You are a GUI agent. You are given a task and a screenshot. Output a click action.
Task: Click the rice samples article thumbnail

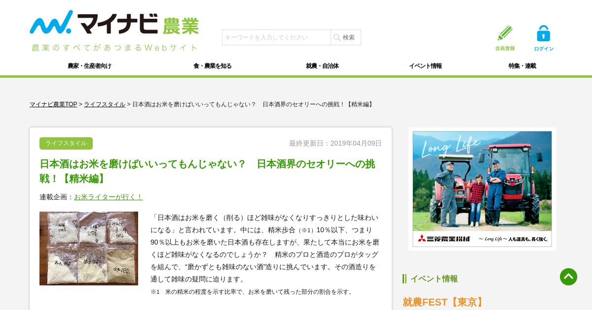pyautogui.click(x=89, y=248)
